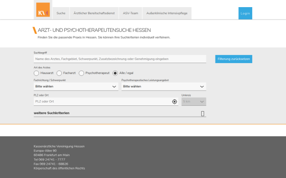This screenshot has width=286, height=178.
Task: Click the Tel 069 24741 - 7777 text
Action: click(50, 159)
